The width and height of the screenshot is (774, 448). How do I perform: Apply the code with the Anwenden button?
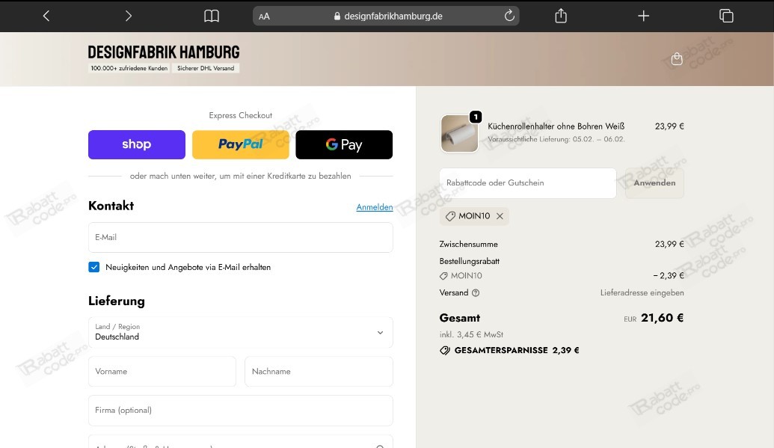(654, 182)
